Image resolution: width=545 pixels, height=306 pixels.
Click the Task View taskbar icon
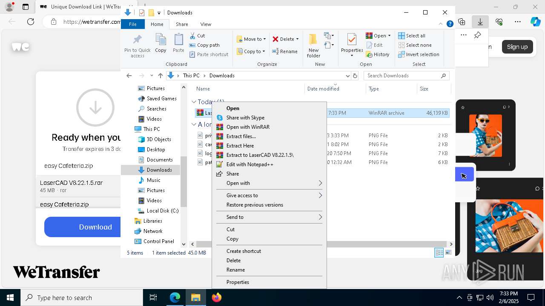coord(153,297)
